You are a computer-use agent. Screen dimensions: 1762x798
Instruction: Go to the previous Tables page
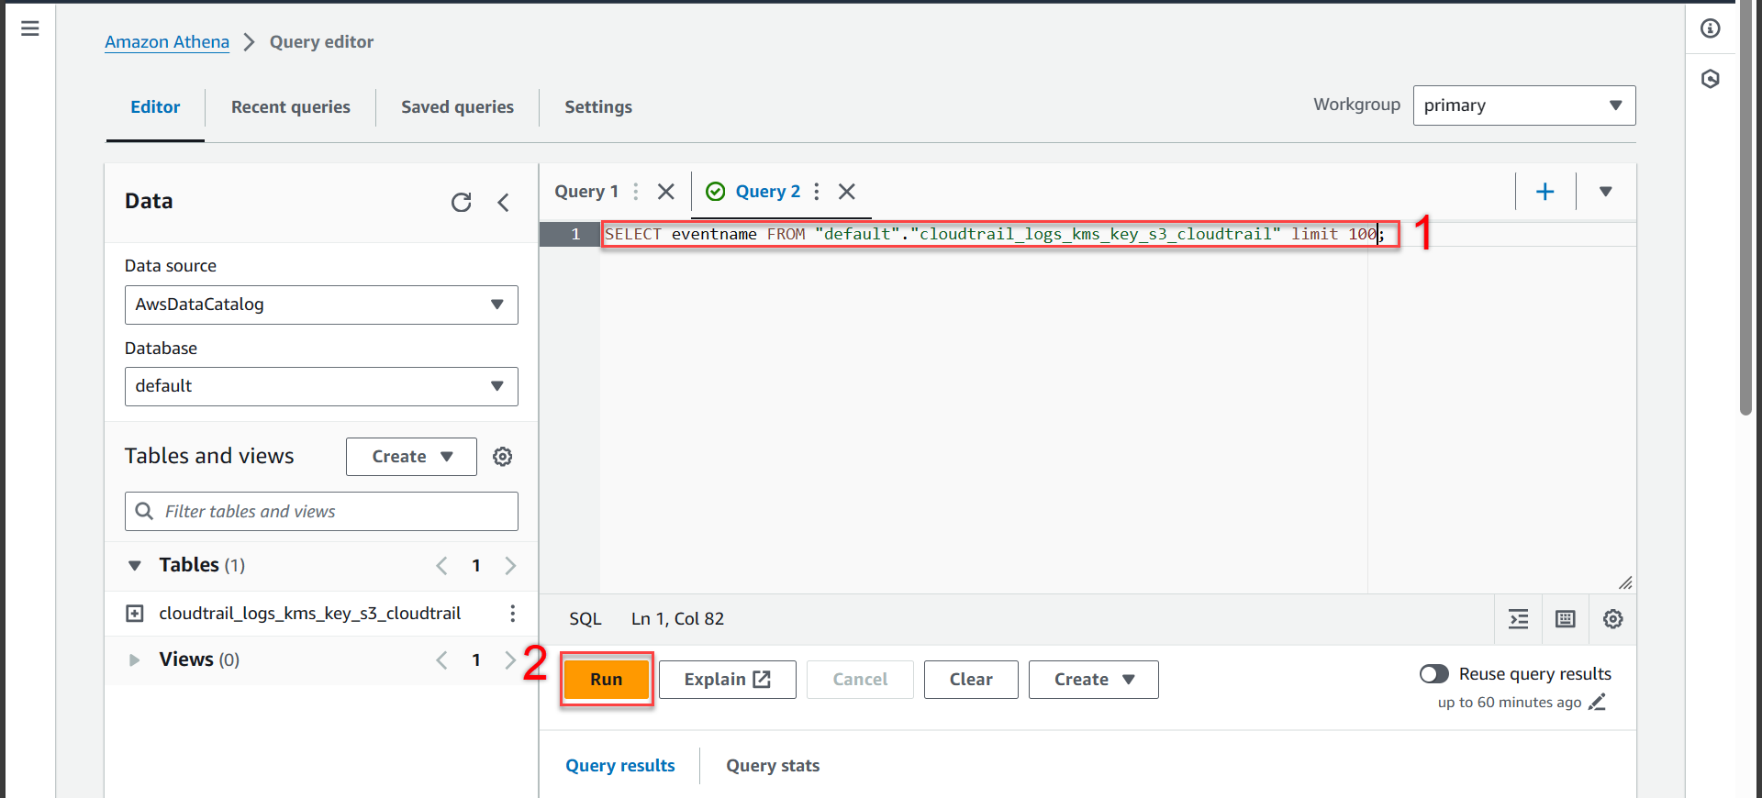pos(441,566)
